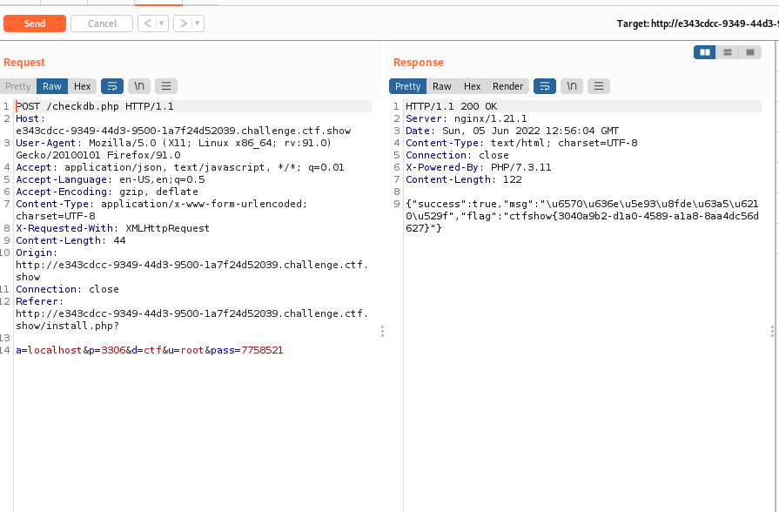Click the Accept-Encoding header line
The width and height of the screenshot is (779, 512).
[x=107, y=192]
